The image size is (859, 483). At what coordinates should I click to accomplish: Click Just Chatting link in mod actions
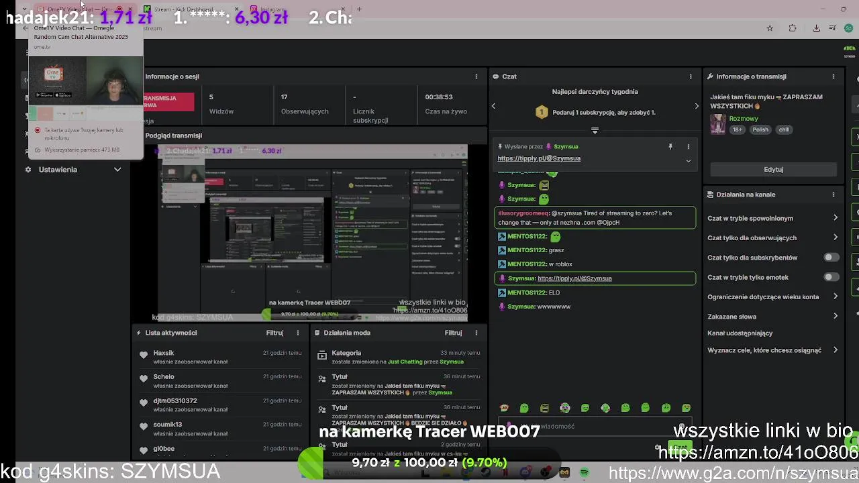pos(405,362)
